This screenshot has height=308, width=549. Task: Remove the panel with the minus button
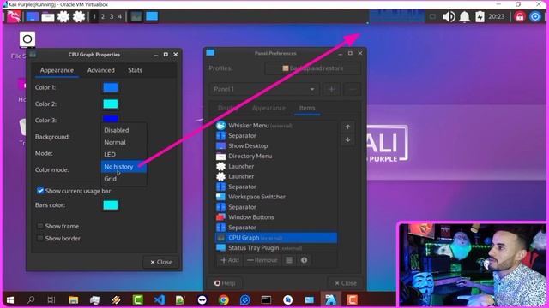coord(352,89)
